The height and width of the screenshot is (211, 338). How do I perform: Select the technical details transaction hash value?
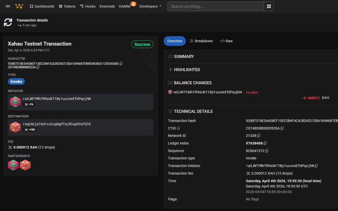(x=292, y=121)
